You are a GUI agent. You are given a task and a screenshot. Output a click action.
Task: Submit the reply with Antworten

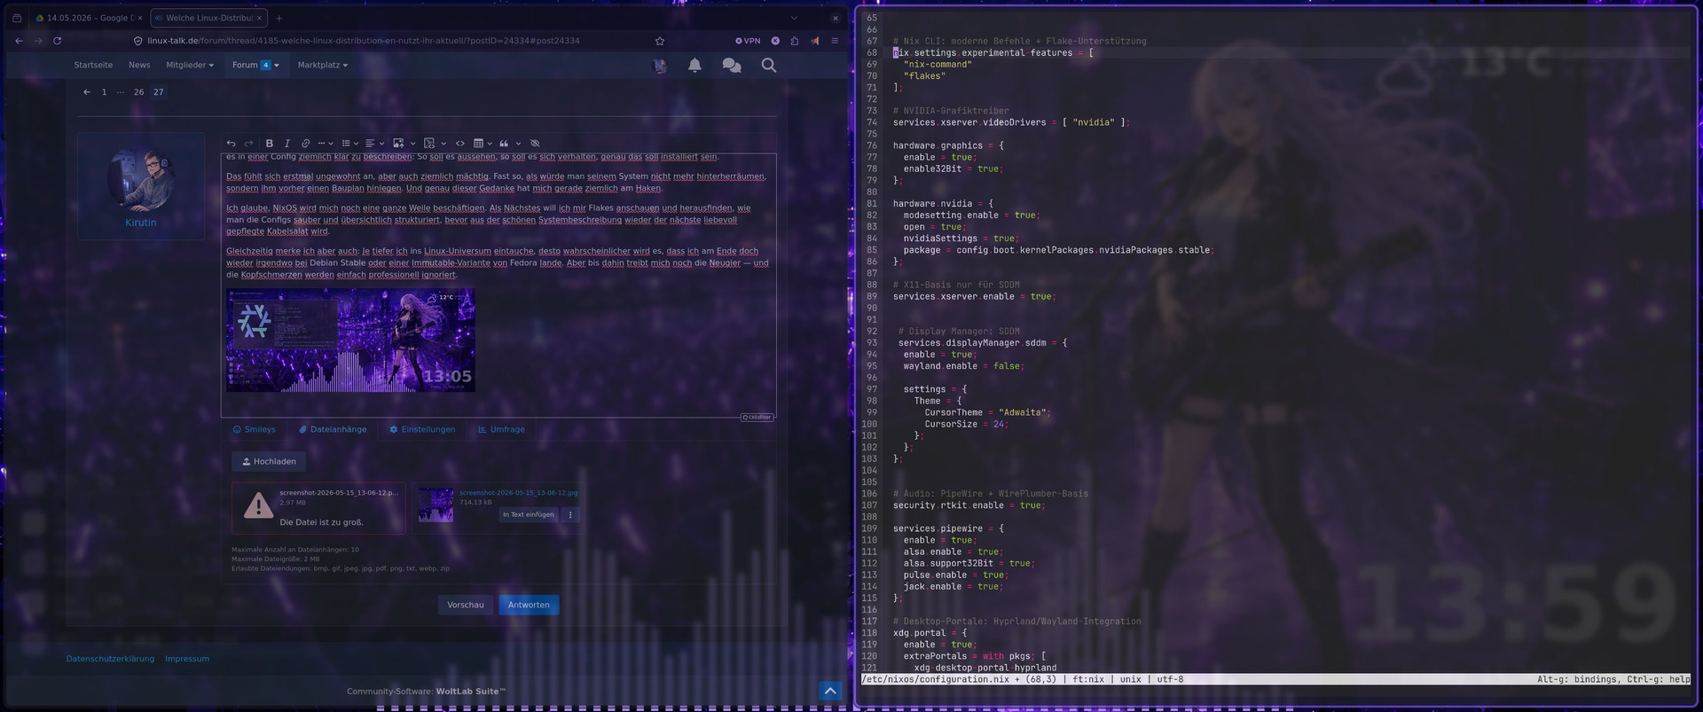tap(529, 605)
